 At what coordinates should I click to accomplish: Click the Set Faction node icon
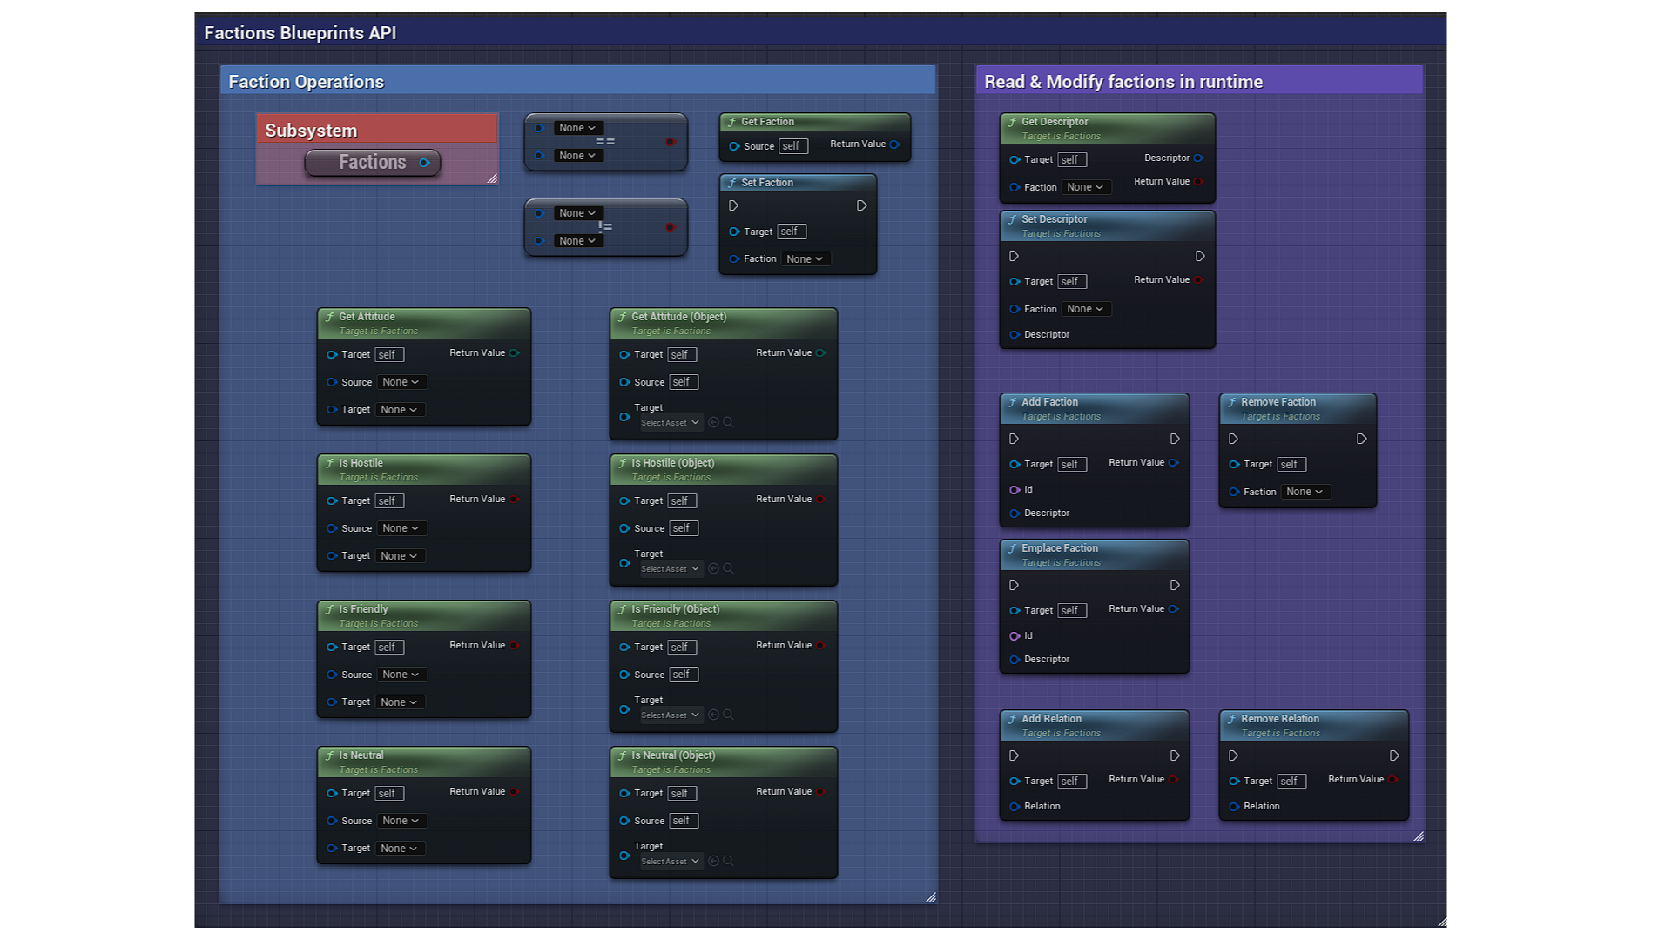tap(731, 183)
